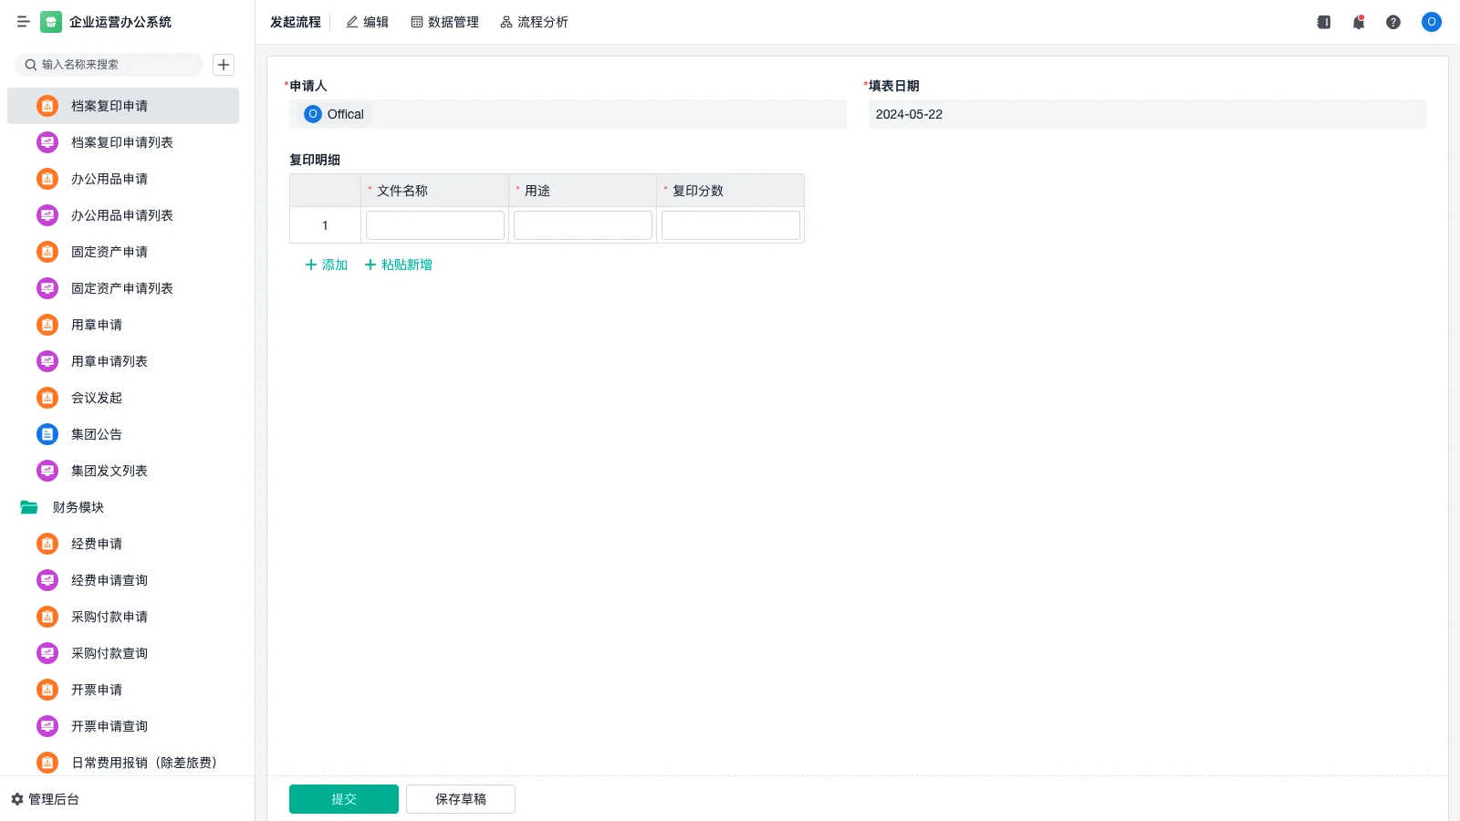Image resolution: width=1460 pixels, height=821 pixels.
Task: Click the panel toggle icon near notifications
Action: [1322, 22]
